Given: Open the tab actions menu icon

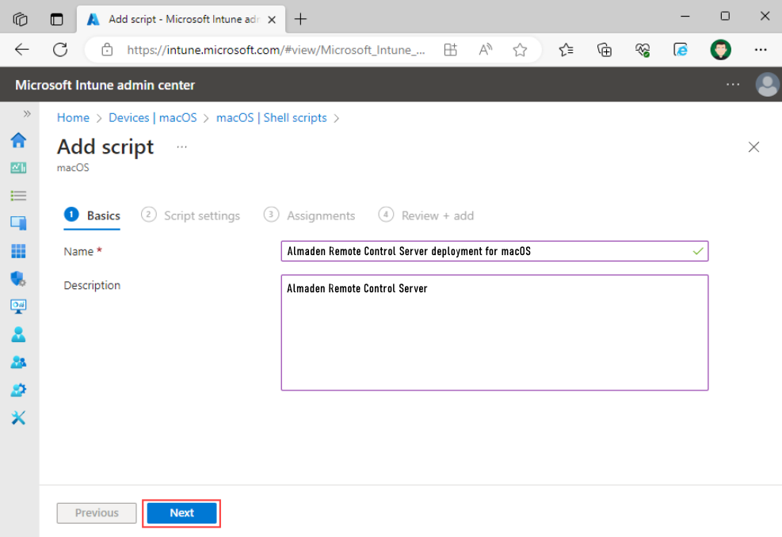Looking at the screenshot, I should (x=57, y=19).
